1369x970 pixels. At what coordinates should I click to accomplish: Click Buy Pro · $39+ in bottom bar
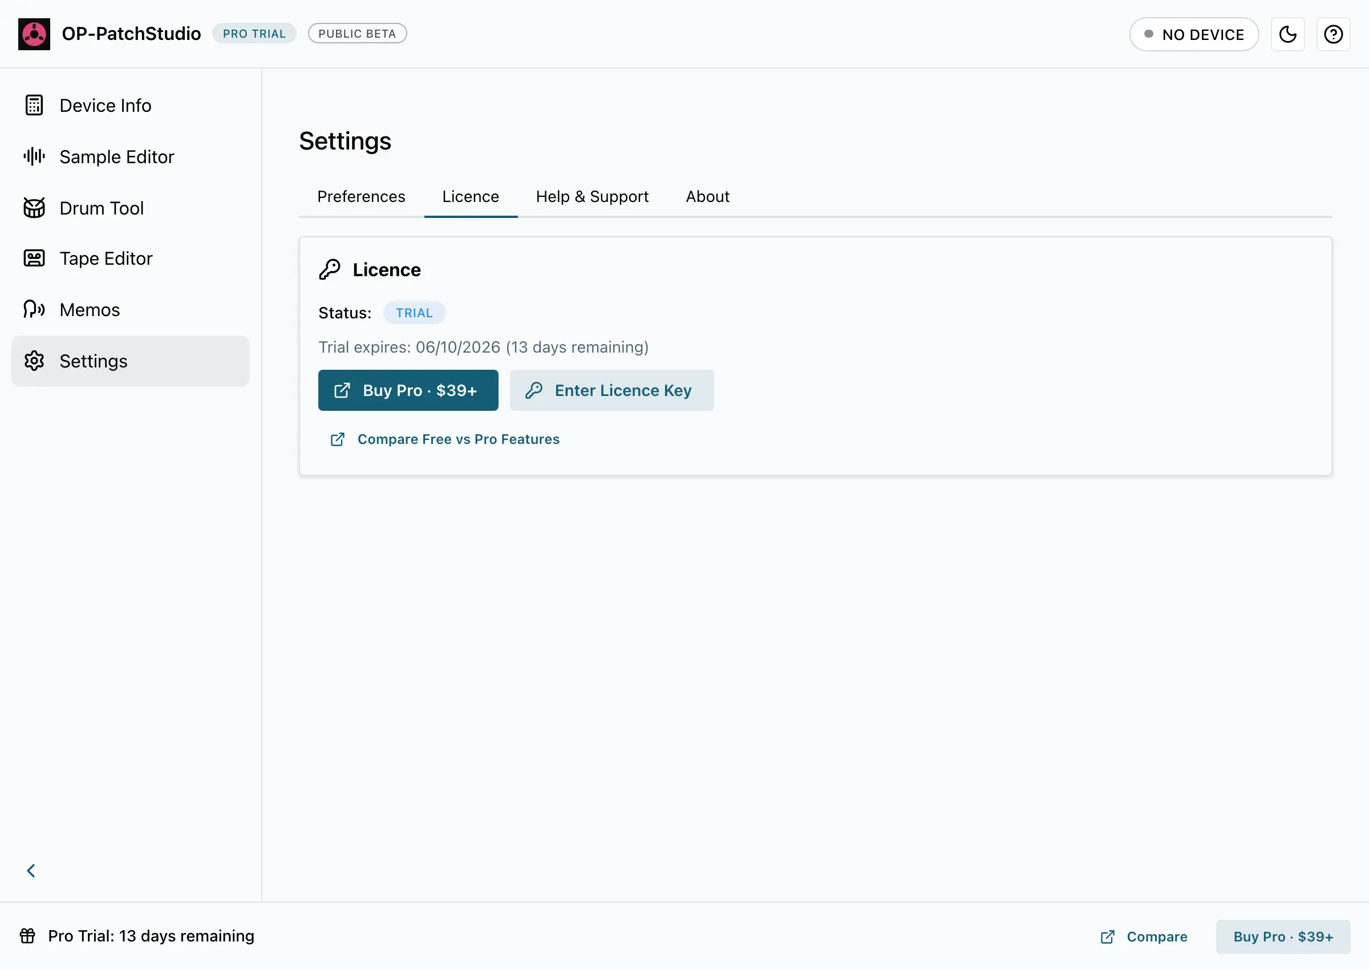click(1283, 936)
